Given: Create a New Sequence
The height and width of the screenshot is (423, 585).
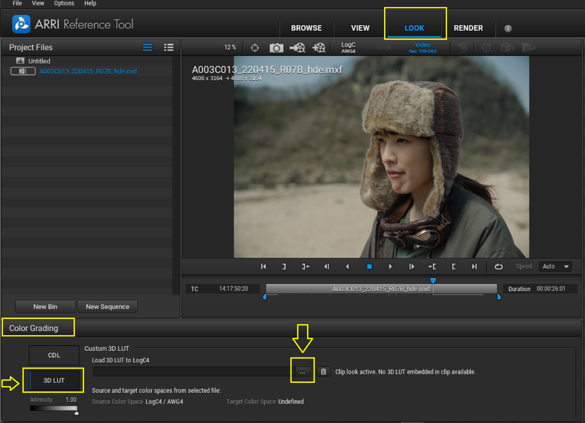Looking at the screenshot, I should pos(107,307).
